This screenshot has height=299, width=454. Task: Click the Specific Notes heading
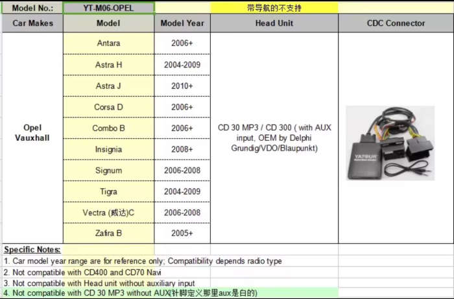pyautogui.click(x=32, y=250)
